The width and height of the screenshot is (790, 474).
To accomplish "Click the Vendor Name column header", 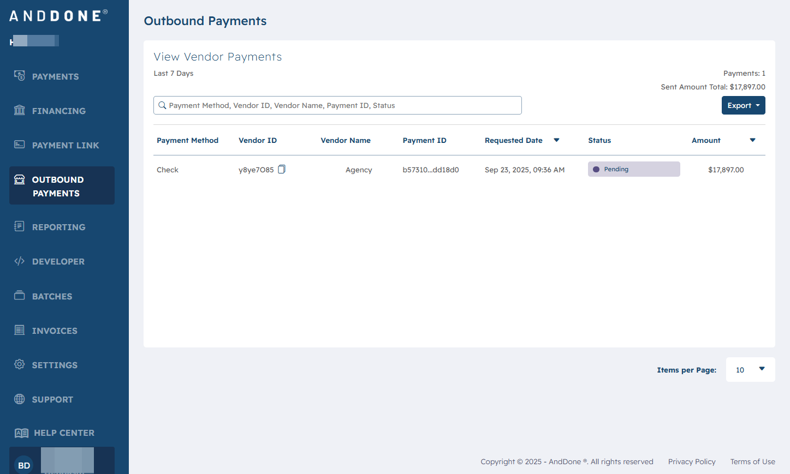I will coord(346,140).
